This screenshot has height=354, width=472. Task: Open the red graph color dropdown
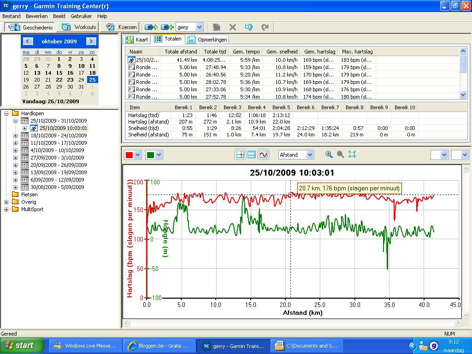pos(137,155)
